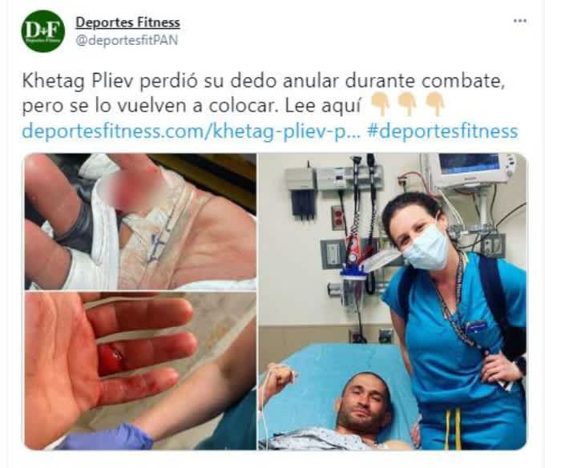The width and height of the screenshot is (561, 468).
Task: Click the nurse's face mask in photo
Action: [426, 248]
